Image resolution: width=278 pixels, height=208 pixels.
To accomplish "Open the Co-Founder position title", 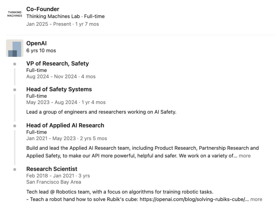I will [43, 9].
